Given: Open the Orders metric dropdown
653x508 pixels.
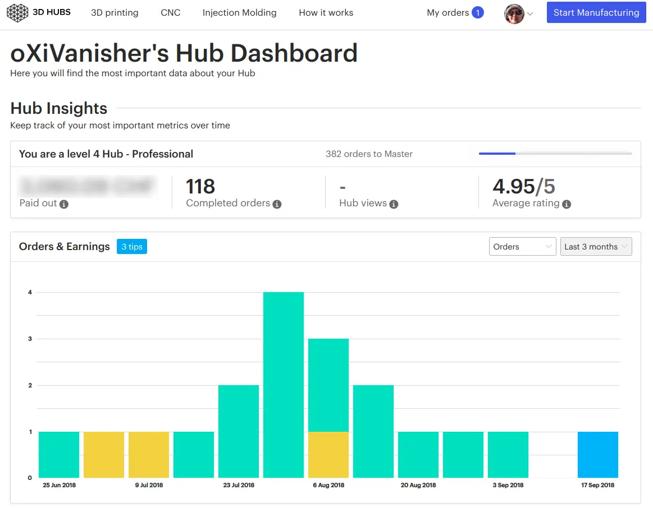Looking at the screenshot, I should (x=522, y=246).
